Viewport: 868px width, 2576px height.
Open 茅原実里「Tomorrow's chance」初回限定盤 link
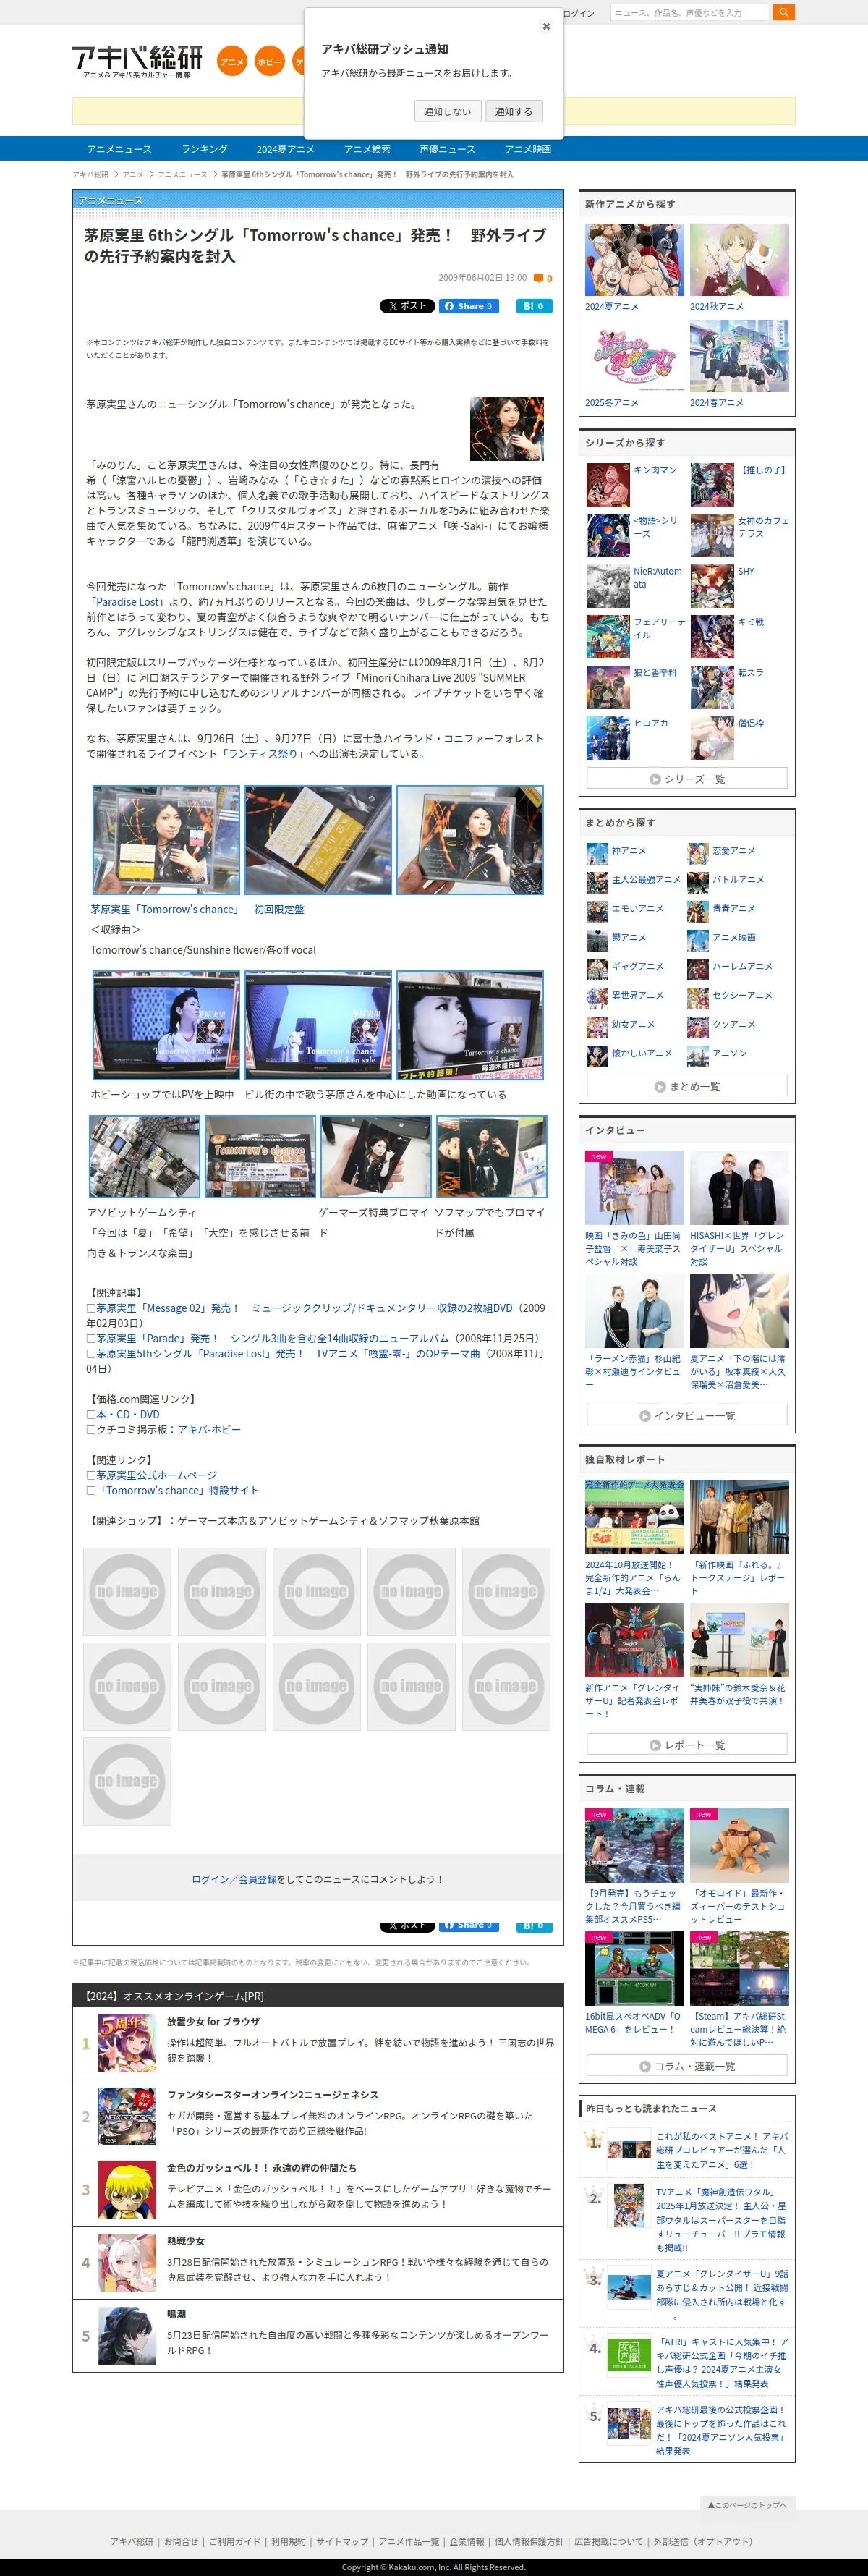197,909
